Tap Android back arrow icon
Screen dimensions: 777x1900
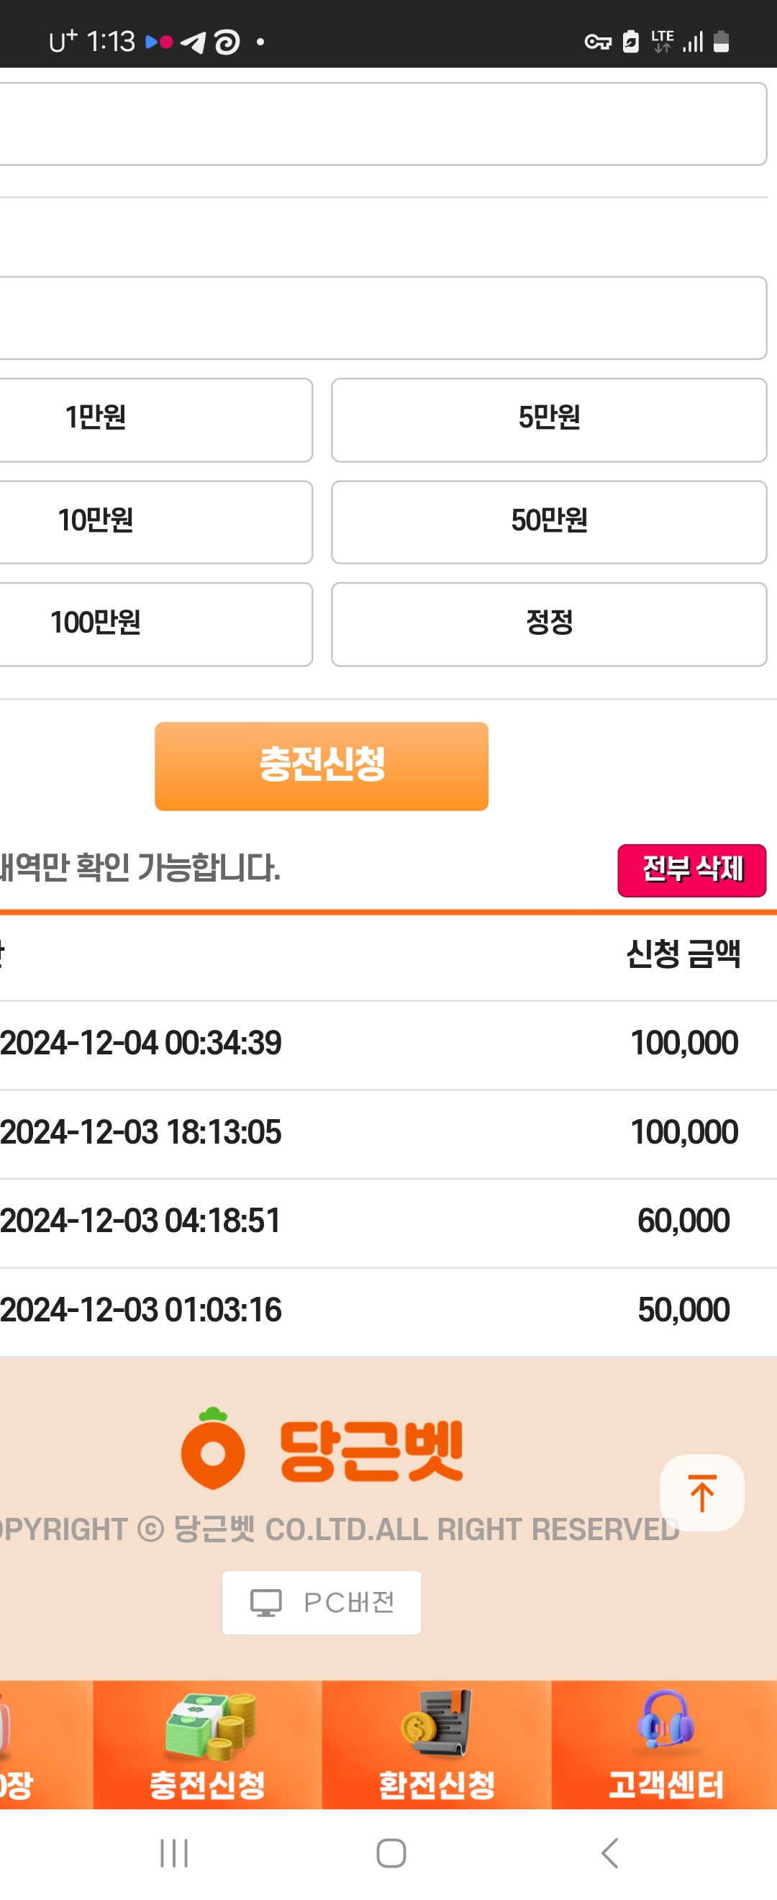(x=609, y=1852)
